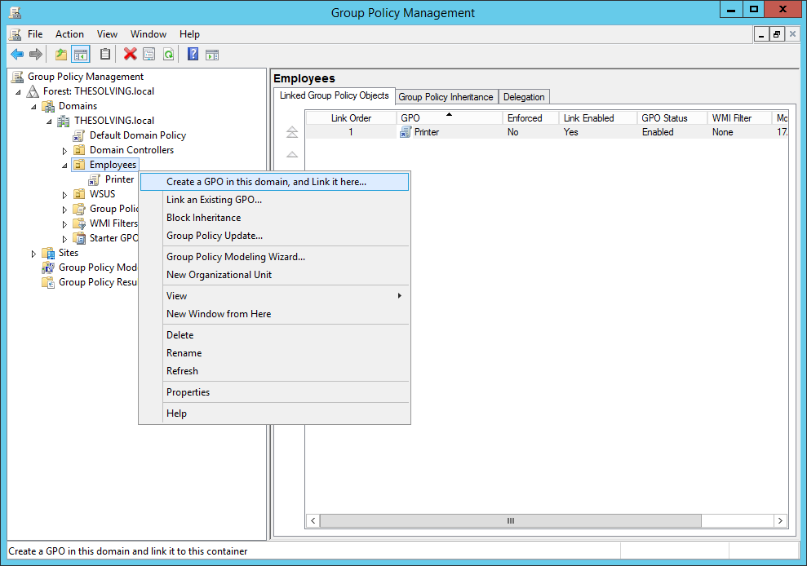
Task: Collapse the Forest: THESOLVING.local node
Action: 19,92
